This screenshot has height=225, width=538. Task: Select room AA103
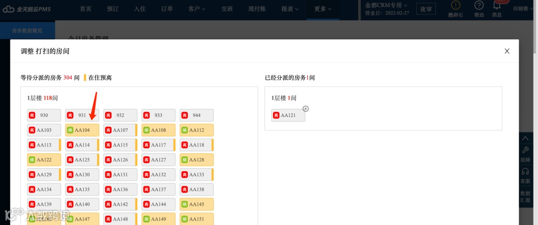coord(44,130)
